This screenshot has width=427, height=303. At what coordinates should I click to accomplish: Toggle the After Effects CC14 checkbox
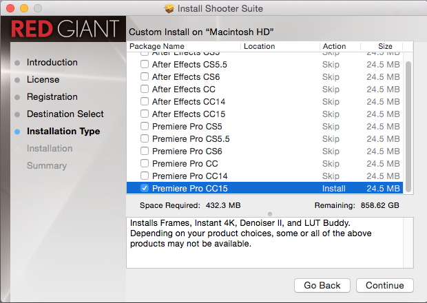[145, 101]
